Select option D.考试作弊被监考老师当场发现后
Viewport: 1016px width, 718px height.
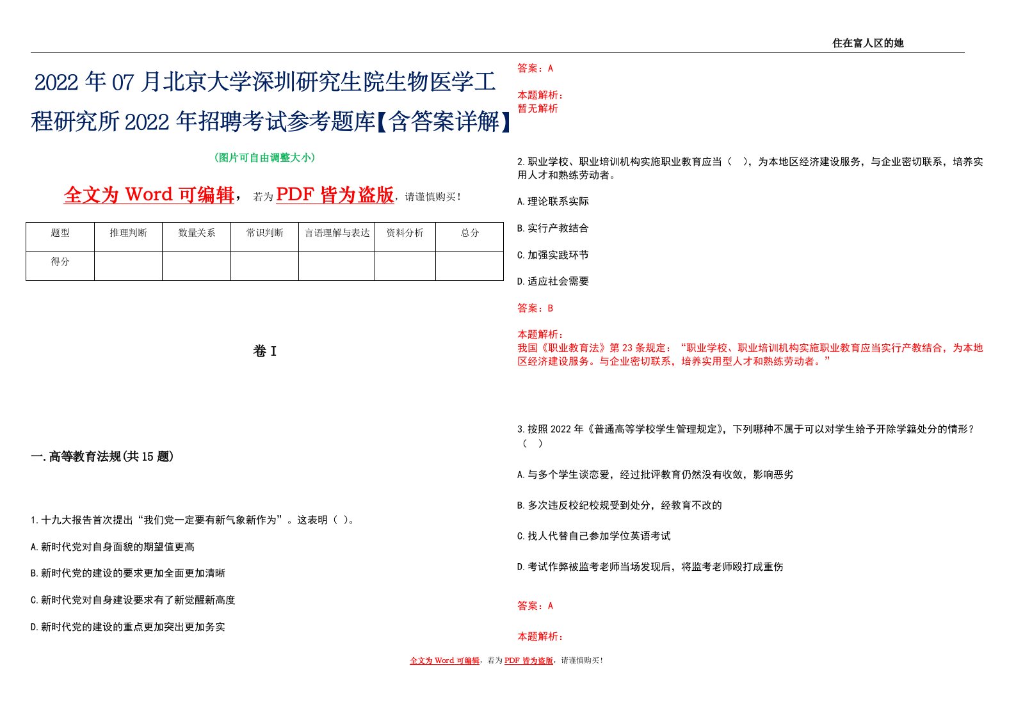[x=650, y=566]
